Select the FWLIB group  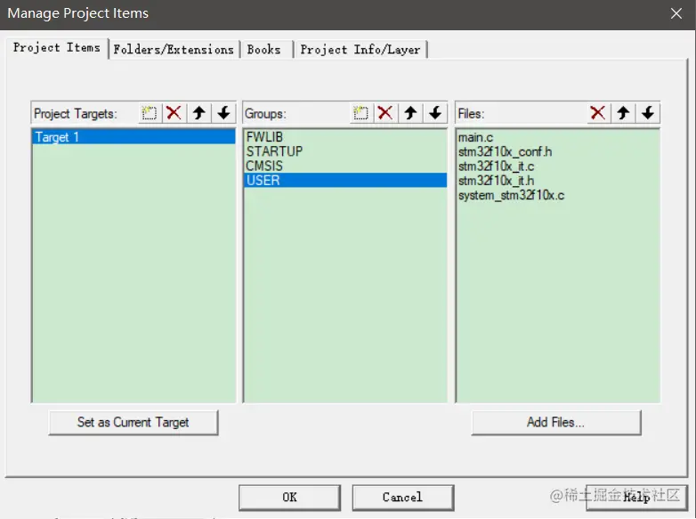(x=345, y=137)
